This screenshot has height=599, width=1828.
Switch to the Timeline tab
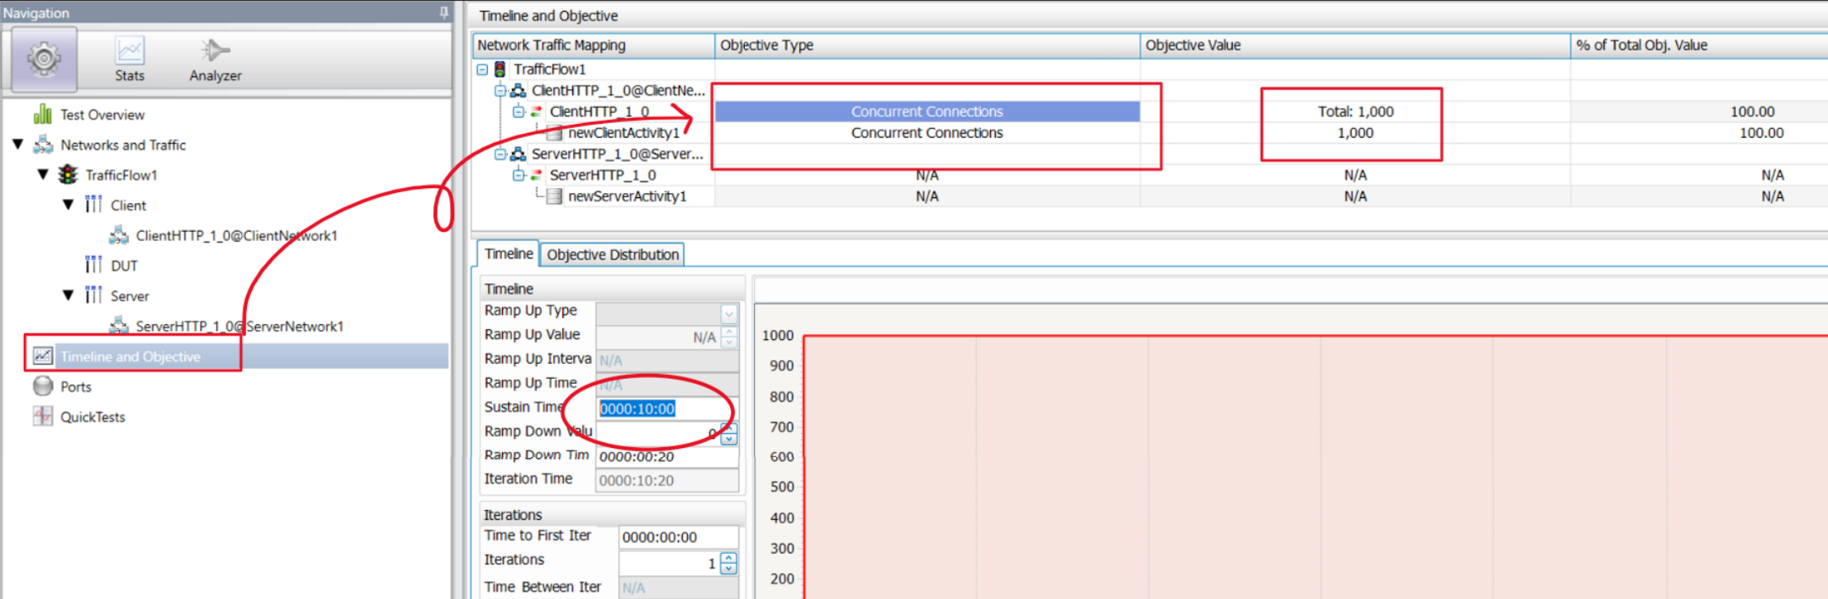tap(508, 254)
